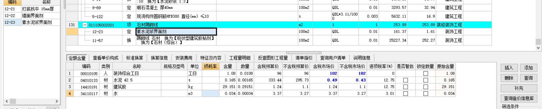Open the 说明信息 tab
The height and width of the screenshot is (109, 542).
tap(362, 58)
